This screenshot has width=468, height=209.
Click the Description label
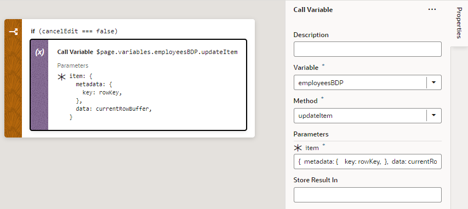(x=311, y=35)
